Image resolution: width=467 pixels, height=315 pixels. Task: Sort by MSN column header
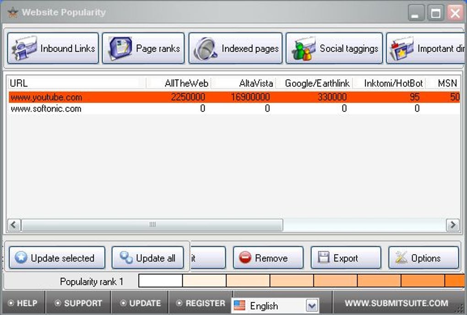pos(444,83)
